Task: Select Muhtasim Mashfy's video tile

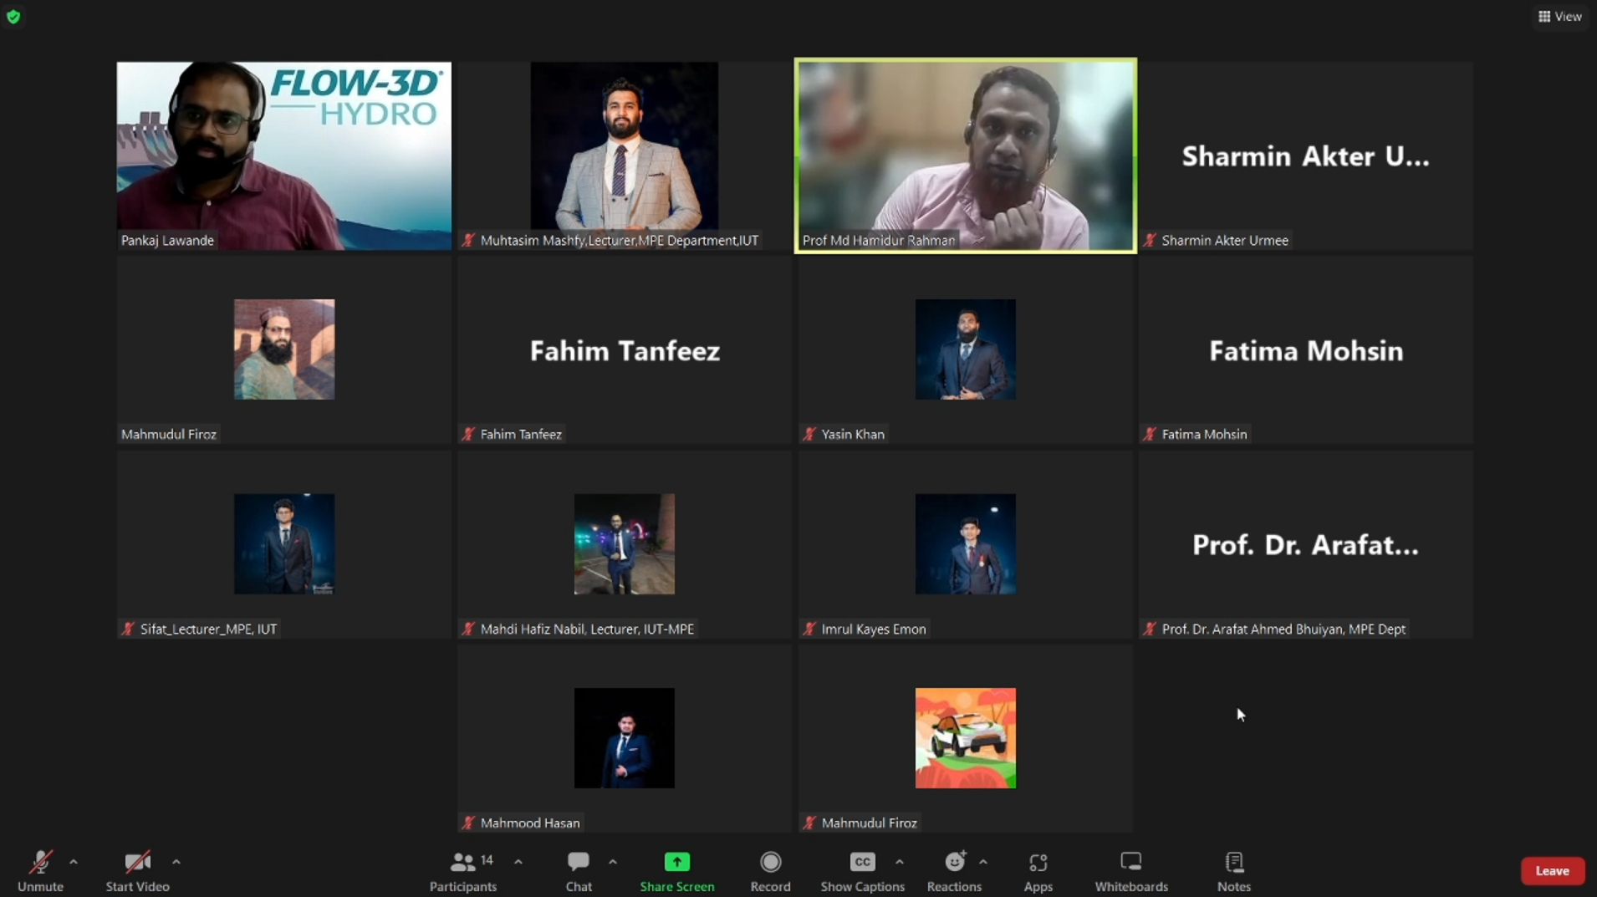Action: (x=625, y=155)
